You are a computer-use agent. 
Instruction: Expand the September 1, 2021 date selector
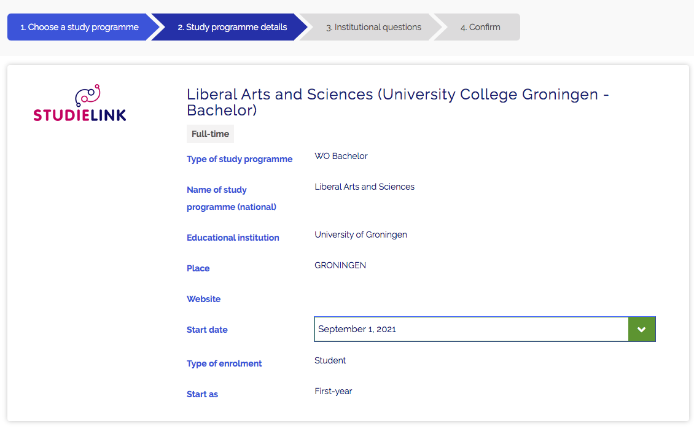click(x=642, y=329)
